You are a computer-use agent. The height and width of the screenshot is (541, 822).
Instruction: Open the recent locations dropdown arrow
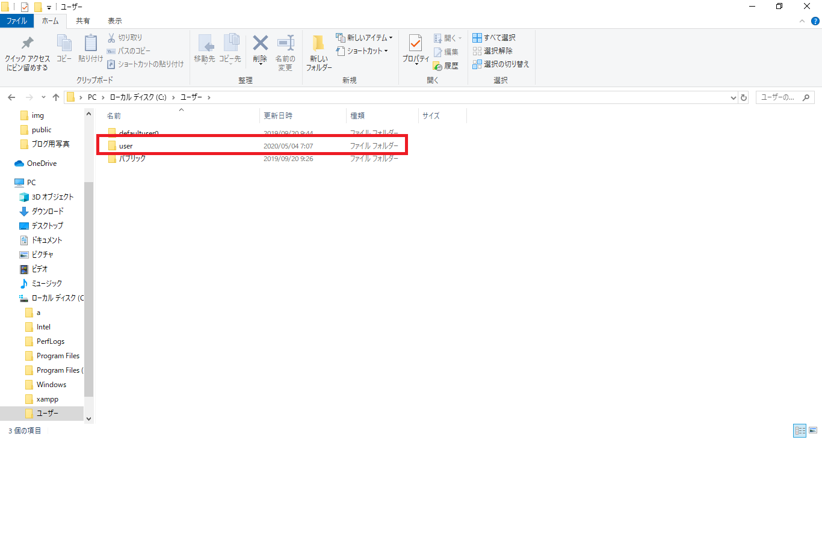tap(43, 97)
